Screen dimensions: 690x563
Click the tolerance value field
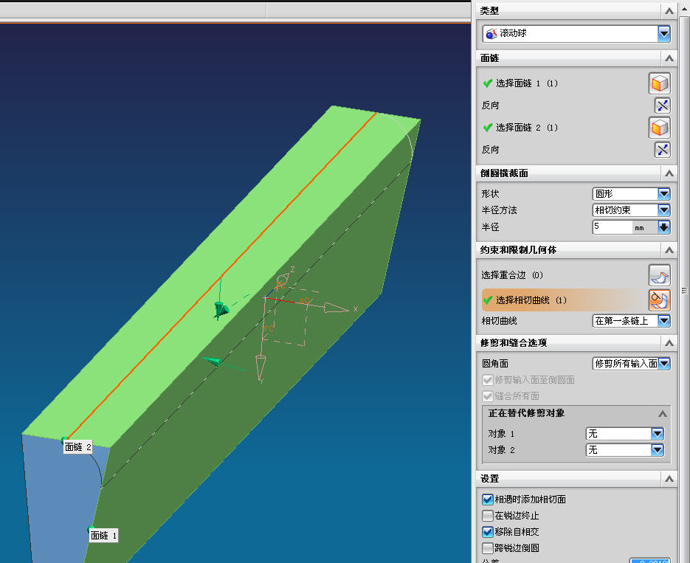tap(649, 561)
